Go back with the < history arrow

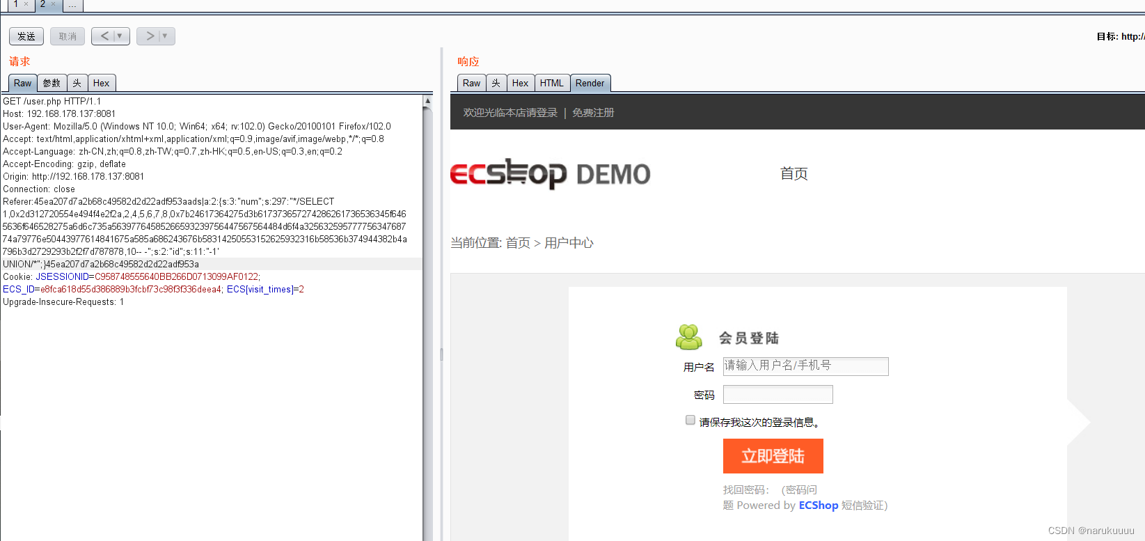(x=104, y=36)
